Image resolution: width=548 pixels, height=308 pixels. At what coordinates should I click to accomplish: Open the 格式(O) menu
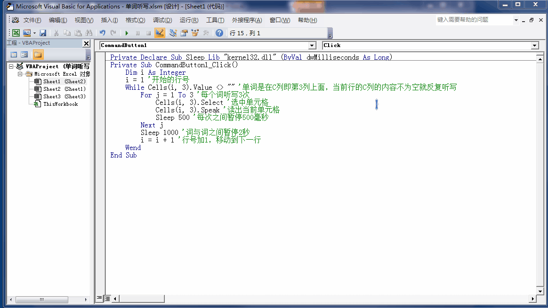click(x=135, y=20)
